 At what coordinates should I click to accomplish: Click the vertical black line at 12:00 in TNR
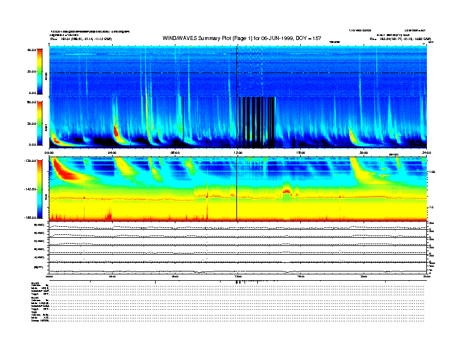[x=237, y=189]
